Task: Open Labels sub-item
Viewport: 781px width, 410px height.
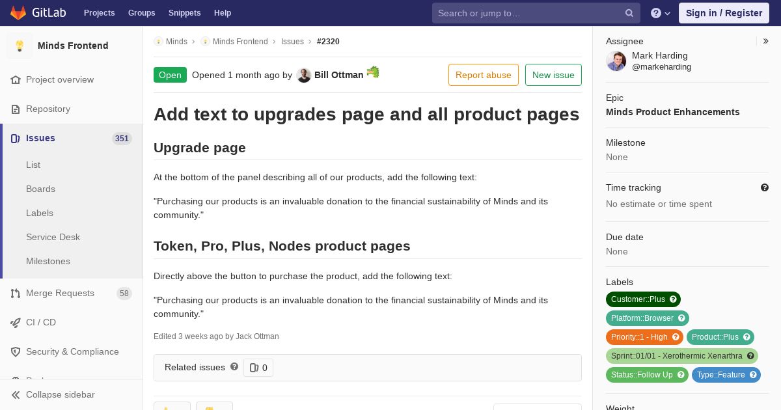Action: pos(40,213)
